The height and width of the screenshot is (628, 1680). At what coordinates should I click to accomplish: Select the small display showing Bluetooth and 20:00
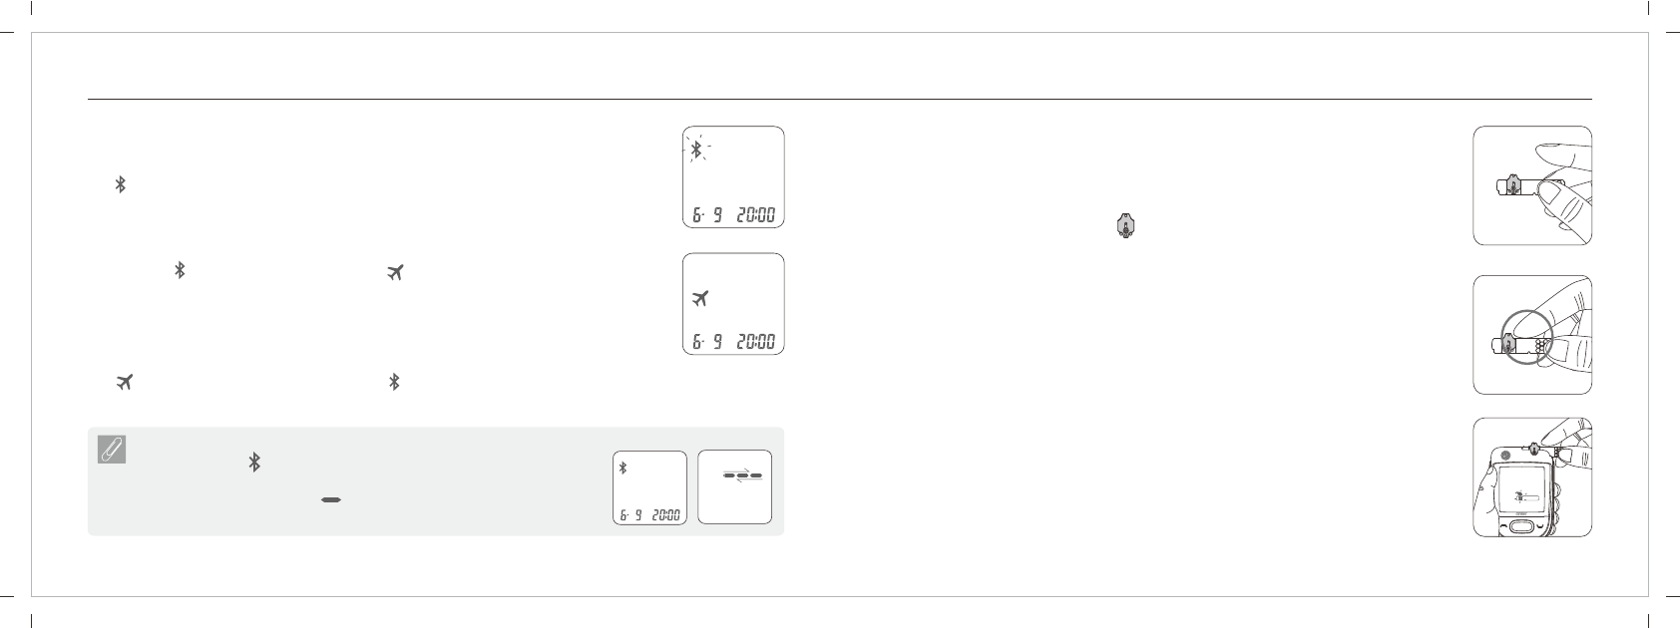650,487
